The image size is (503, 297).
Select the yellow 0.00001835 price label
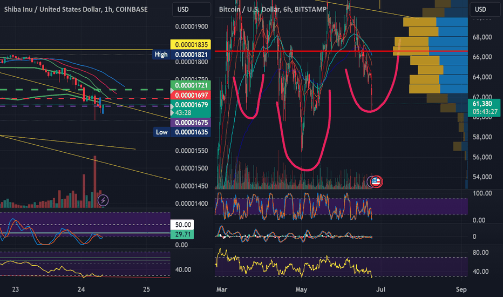click(191, 44)
